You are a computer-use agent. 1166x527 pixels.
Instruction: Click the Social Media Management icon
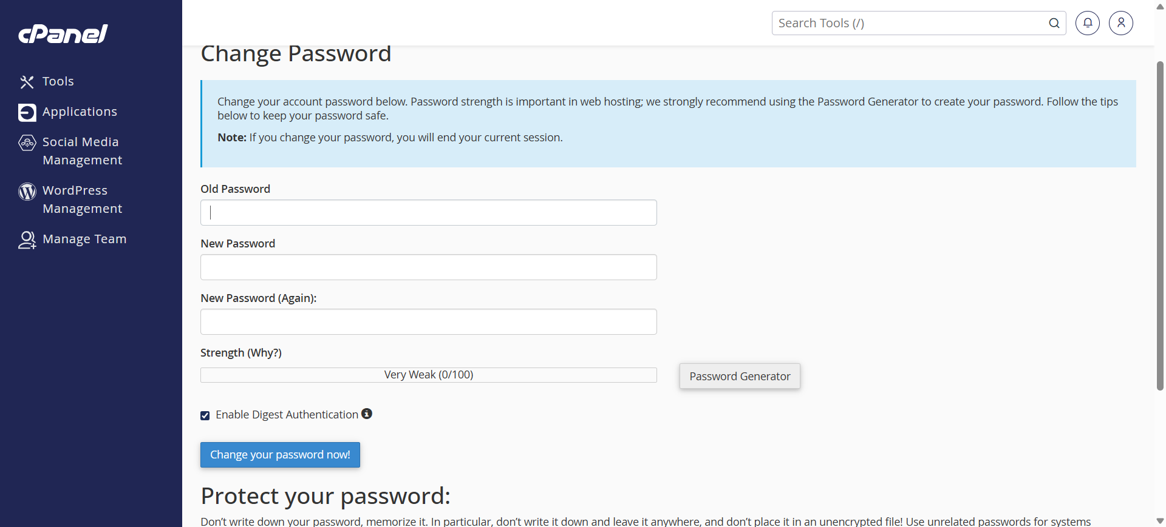[x=27, y=143]
